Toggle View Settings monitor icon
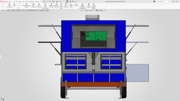Image resolution: width=180 pixels, height=101 pixels. [x=104, y=10]
